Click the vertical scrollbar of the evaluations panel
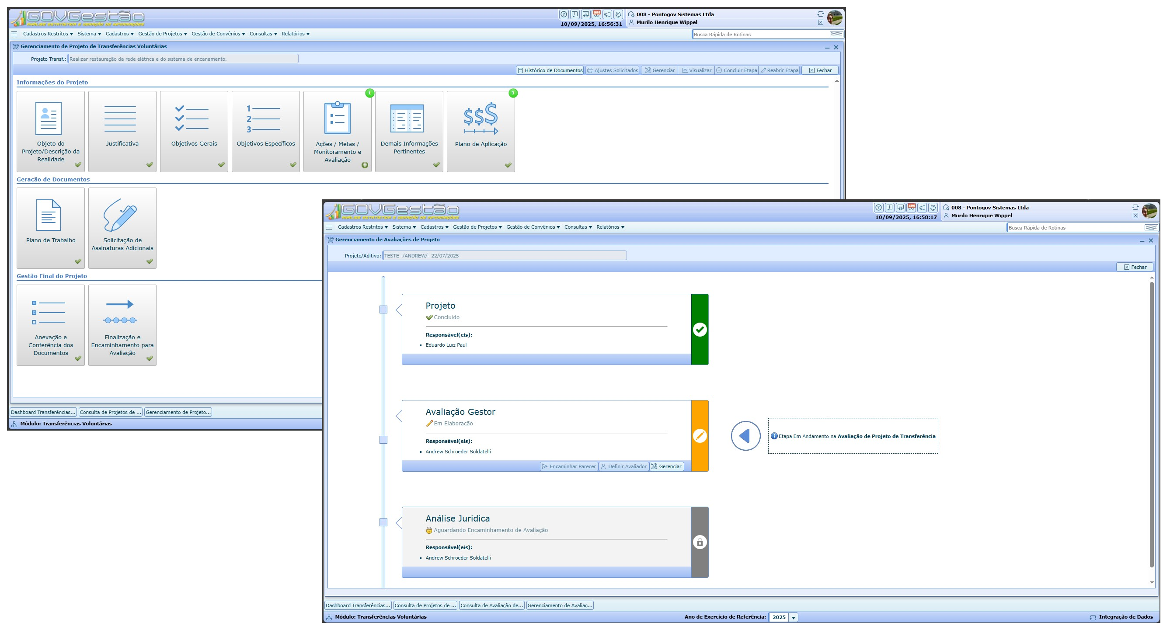 click(1151, 424)
